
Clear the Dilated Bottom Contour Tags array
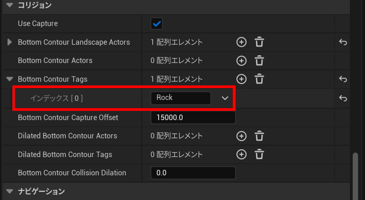tap(259, 154)
